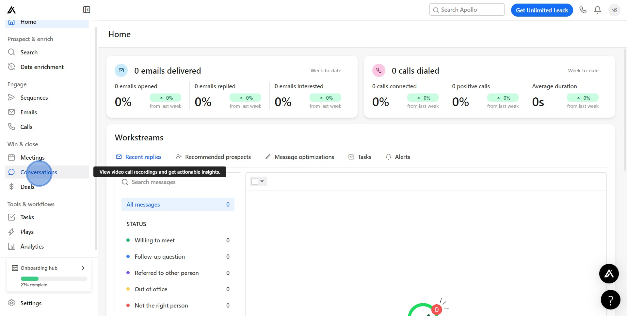Click the Apollo logo in sidebar
The image size is (627, 316).
point(11,10)
